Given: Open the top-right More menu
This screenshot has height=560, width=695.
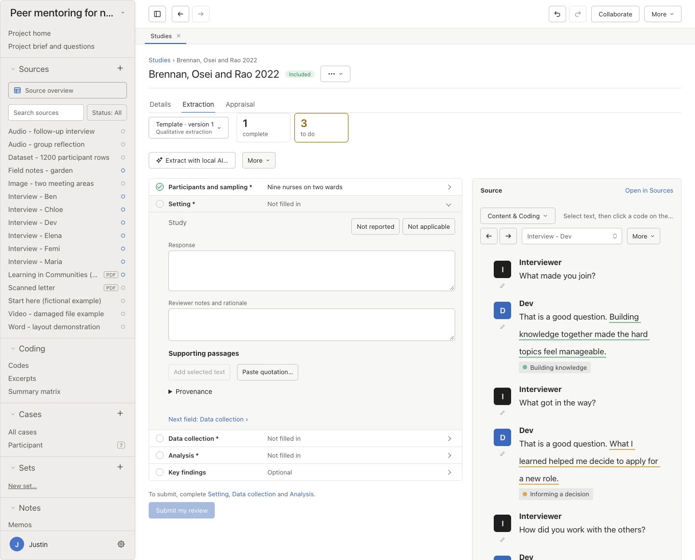Looking at the screenshot, I should point(663,14).
